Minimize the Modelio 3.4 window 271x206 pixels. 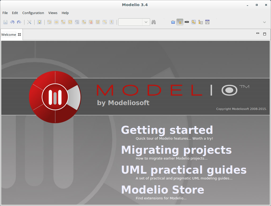[x=248, y=5]
